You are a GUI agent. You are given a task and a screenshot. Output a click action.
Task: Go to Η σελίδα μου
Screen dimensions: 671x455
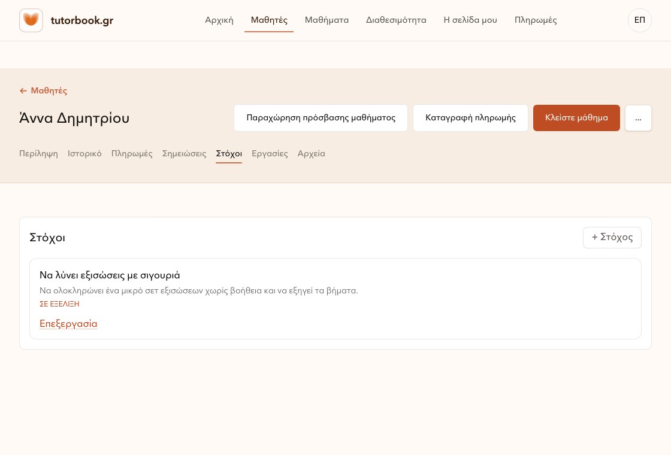point(470,20)
